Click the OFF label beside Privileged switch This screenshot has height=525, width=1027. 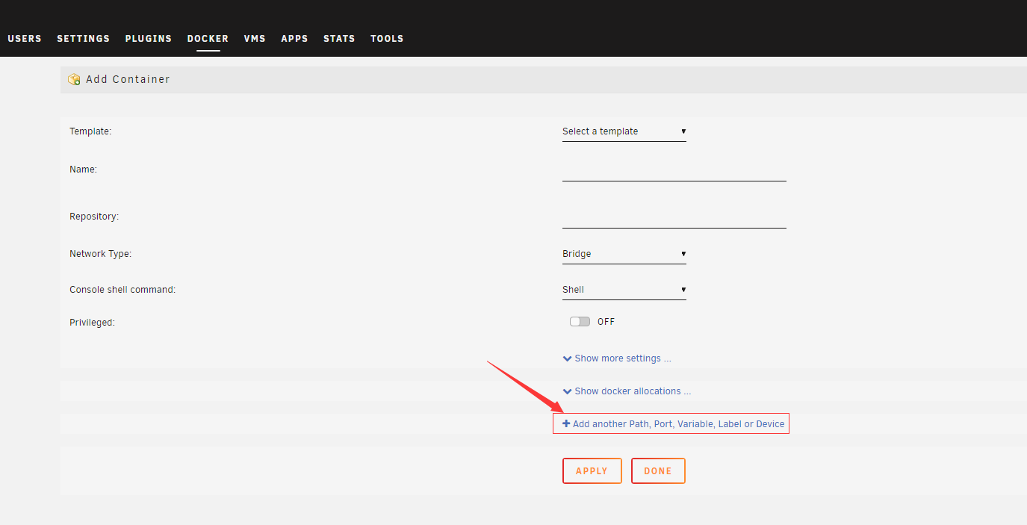tap(606, 322)
